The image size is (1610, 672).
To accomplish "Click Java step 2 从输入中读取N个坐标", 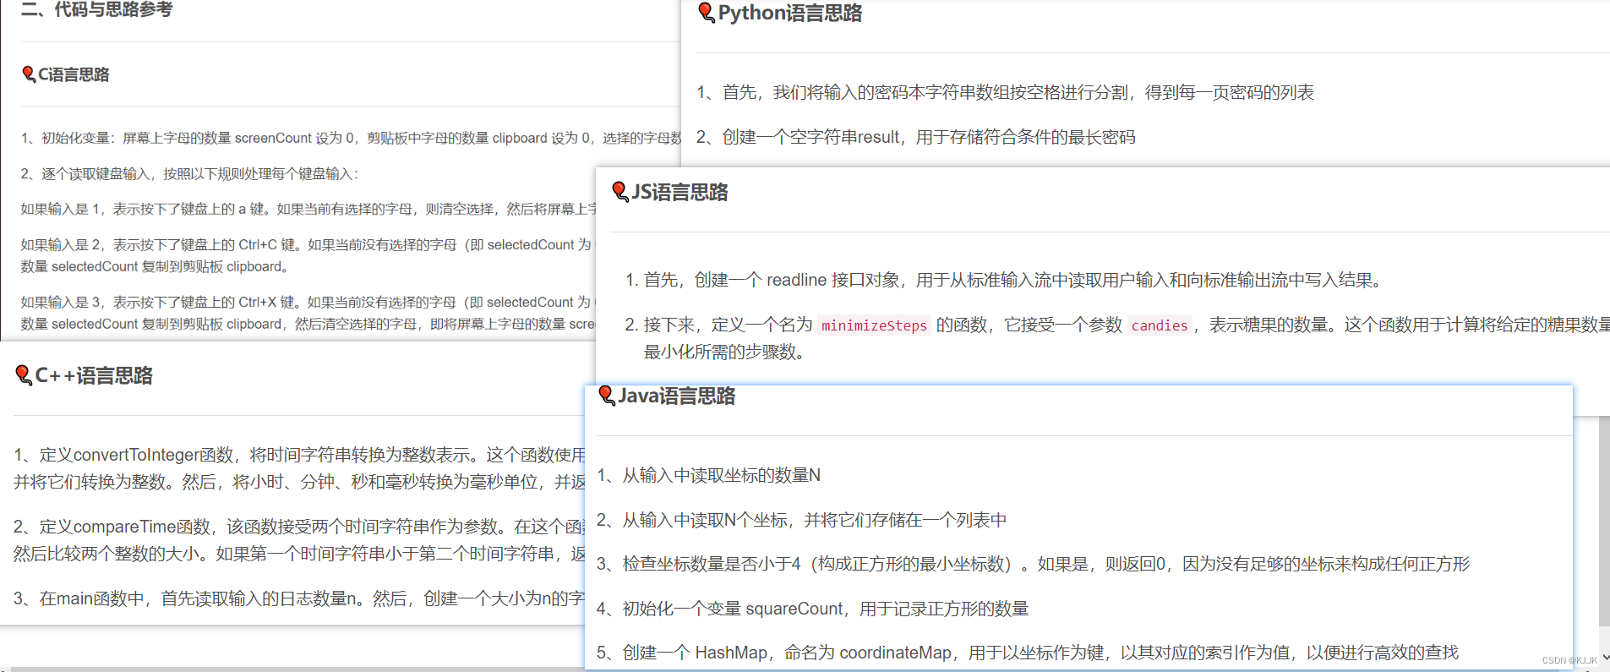I will point(801,520).
